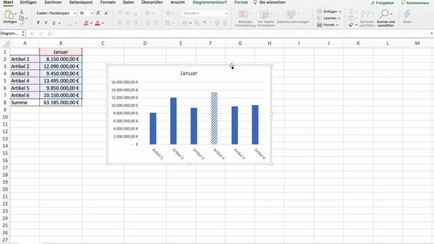The height and width of the screenshot is (244, 434).
Task: Click the Ideen lightning icon
Action: (407, 14)
